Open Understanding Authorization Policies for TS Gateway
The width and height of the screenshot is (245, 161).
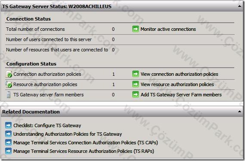point(67,134)
